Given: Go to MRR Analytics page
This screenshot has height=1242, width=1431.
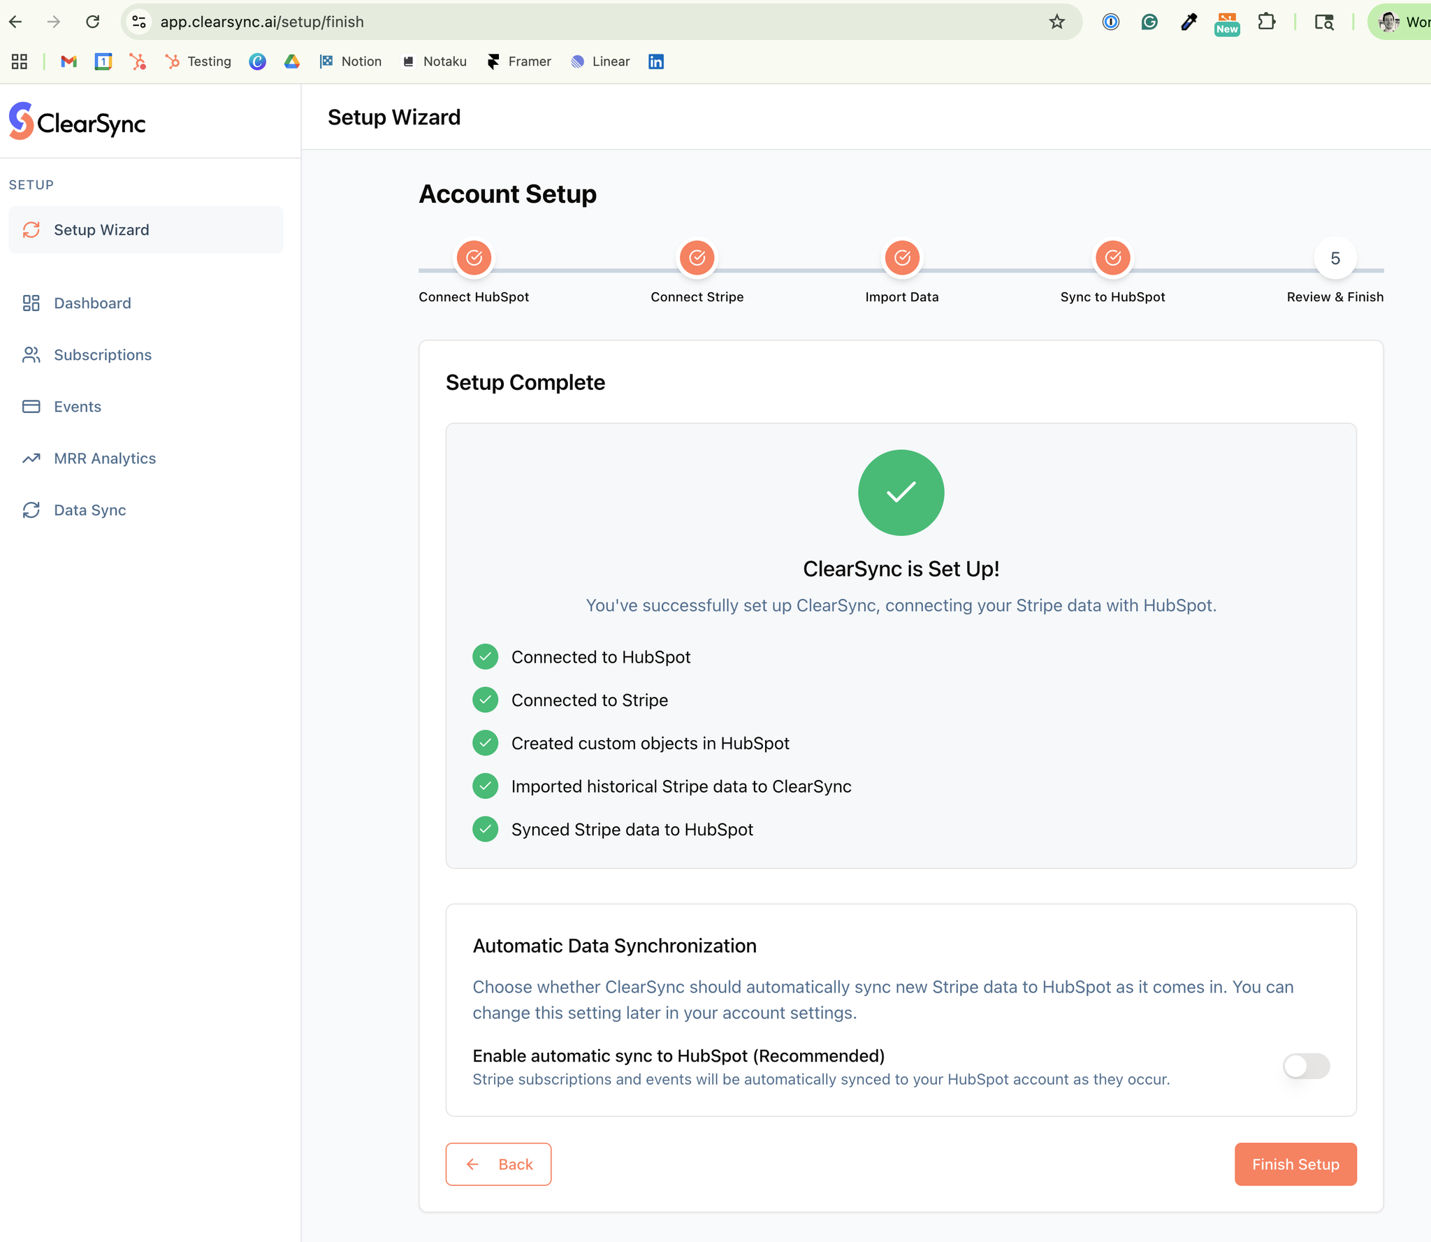Looking at the screenshot, I should [105, 458].
